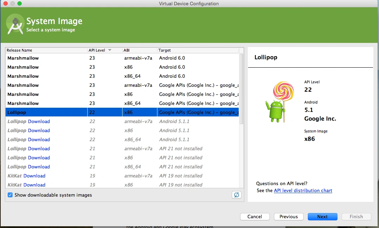Select Marshmallow x86 Google APIs row
The image size is (379, 228).
pos(122,94)
